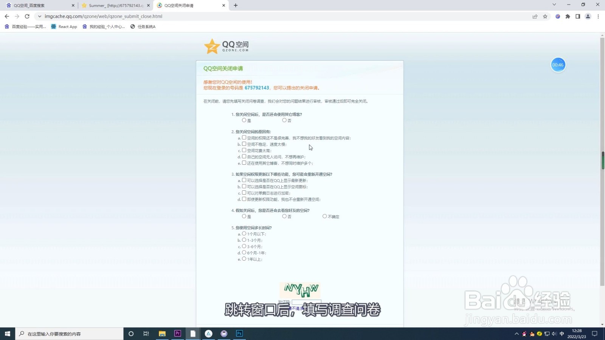
Task: Toggle the browser side panel icon
Action: (578, 16)
